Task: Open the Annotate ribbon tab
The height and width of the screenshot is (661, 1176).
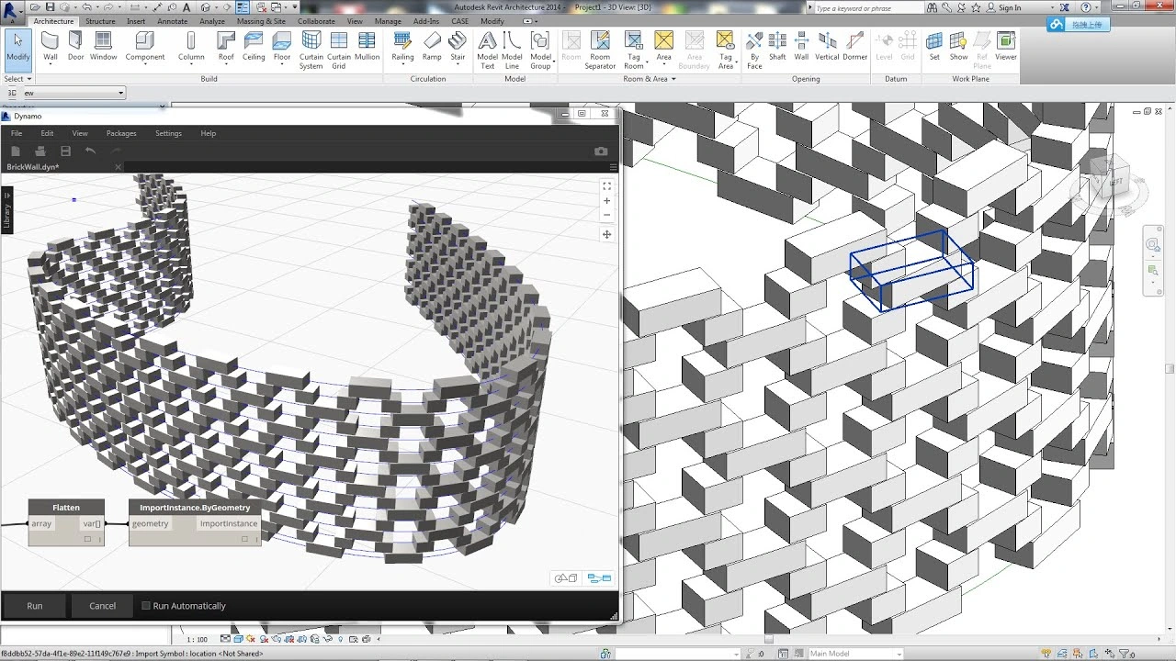Action: 172,21
